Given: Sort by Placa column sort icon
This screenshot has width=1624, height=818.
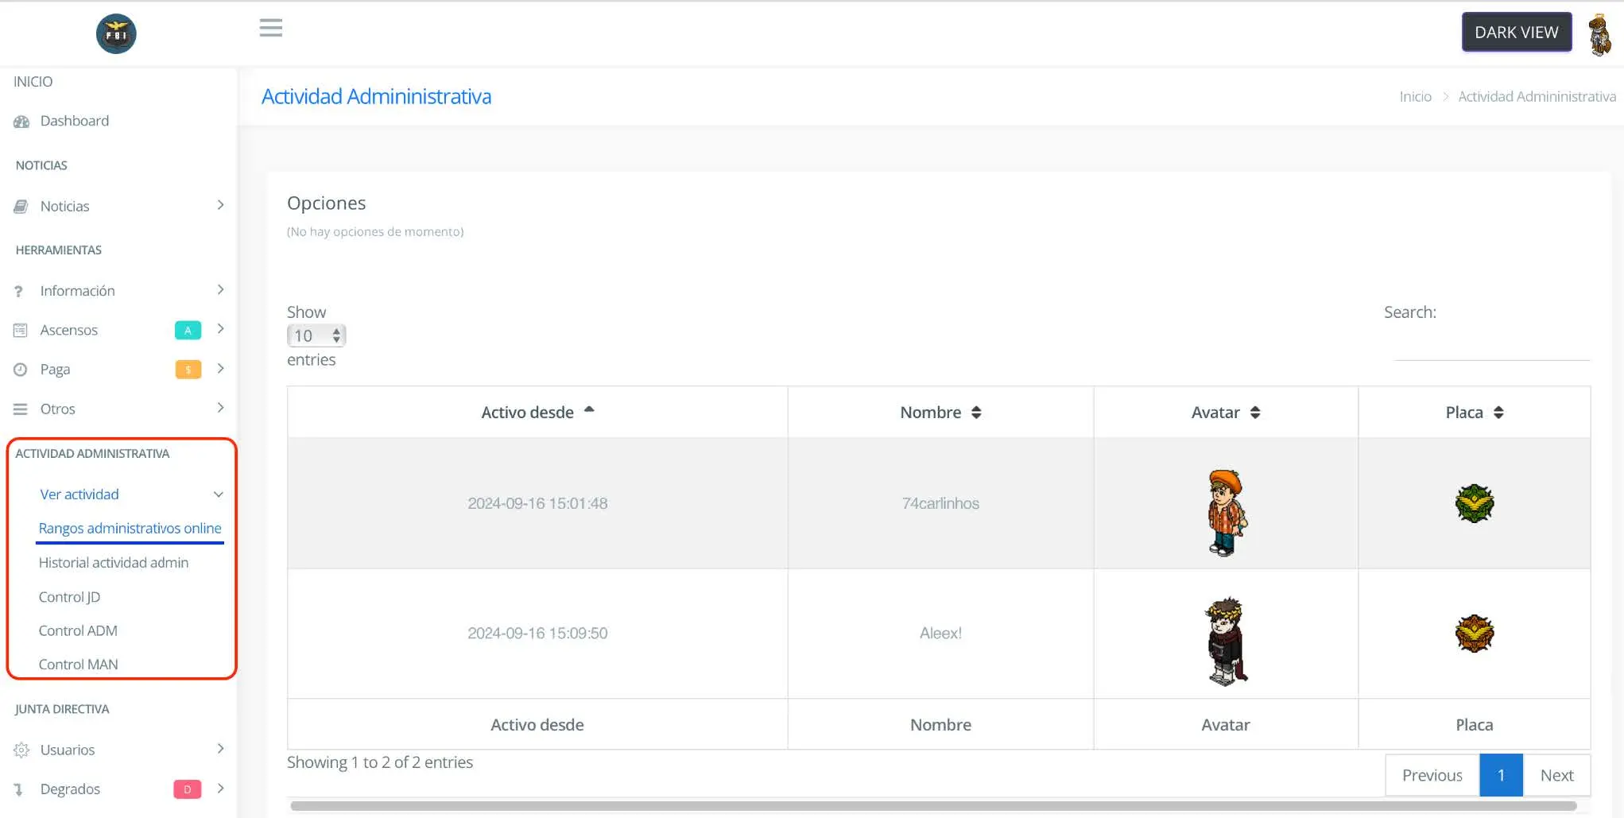Looking at the screenshot, I should [x=1498, y=413].
